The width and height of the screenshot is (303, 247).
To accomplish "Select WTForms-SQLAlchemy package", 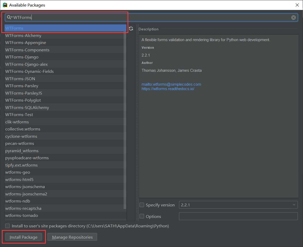I will (x=64, y=107).
